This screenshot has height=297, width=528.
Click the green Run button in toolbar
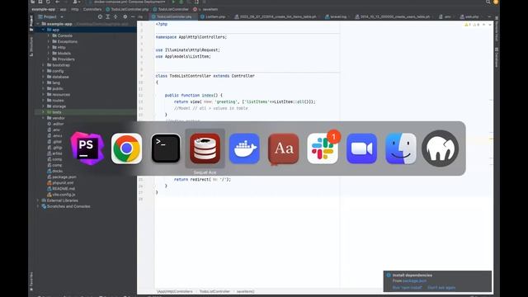tap(173, 2)
